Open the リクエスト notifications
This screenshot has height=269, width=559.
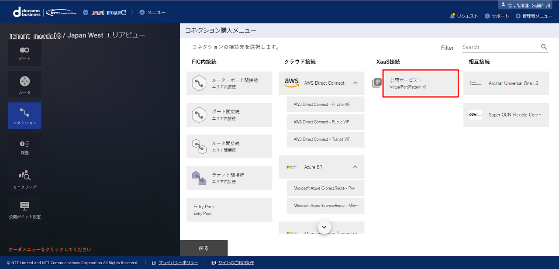coord(464,16)
